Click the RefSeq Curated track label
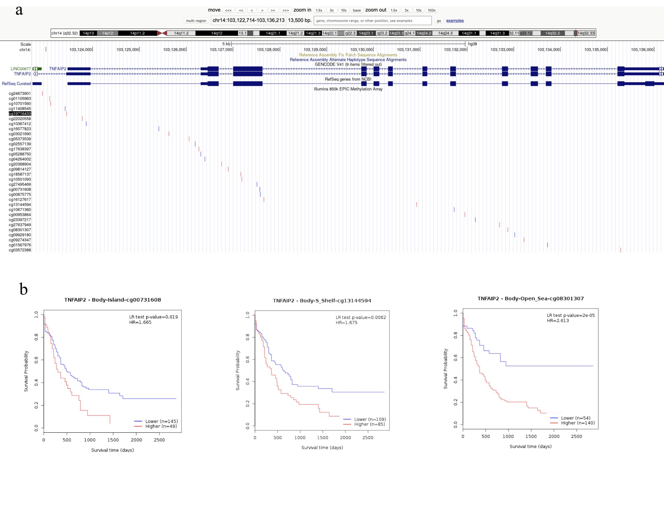 16,84
